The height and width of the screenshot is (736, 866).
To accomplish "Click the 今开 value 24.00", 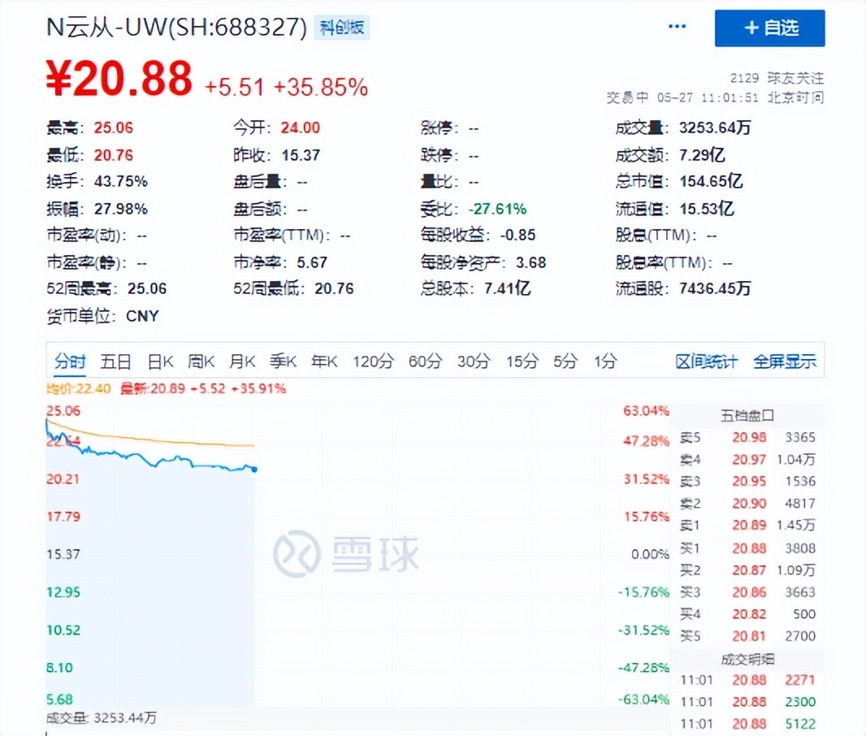I will 301,128.
